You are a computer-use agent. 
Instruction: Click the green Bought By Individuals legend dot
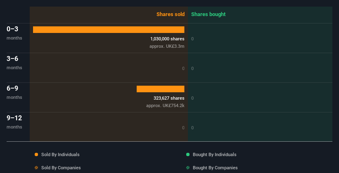188,154
